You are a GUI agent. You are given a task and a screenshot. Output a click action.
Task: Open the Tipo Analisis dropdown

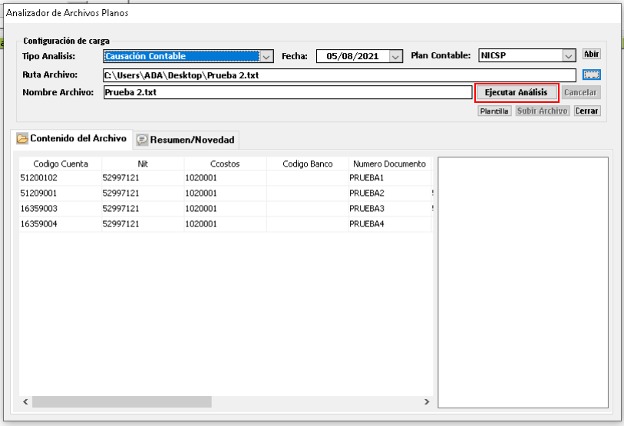[266, 56]
